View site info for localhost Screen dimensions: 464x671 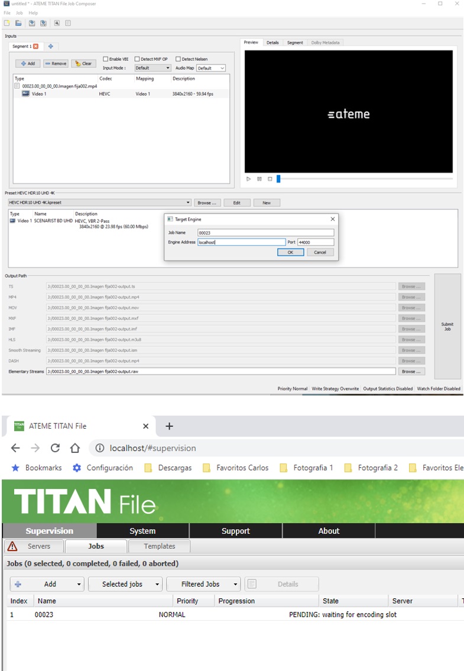(100, 448)
